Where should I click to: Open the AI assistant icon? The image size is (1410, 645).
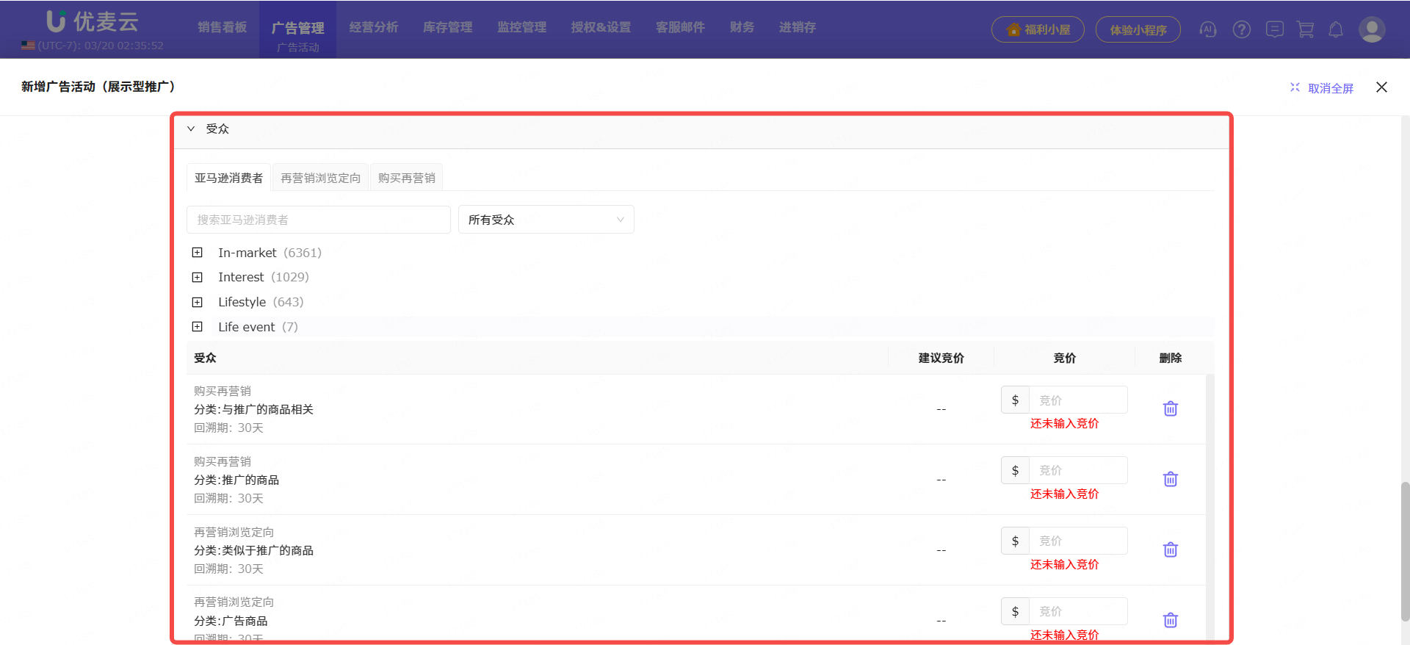point(1207,29)
